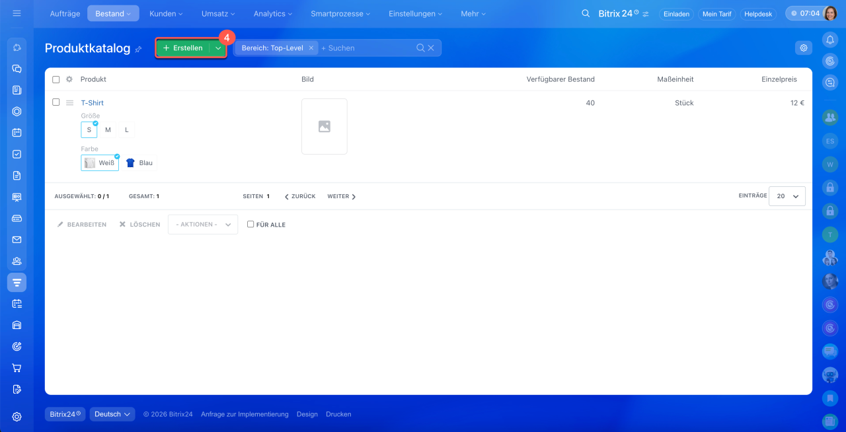Open the hamburger menu at top left
Screen dimensions: 846x432
tap(17, 13)
